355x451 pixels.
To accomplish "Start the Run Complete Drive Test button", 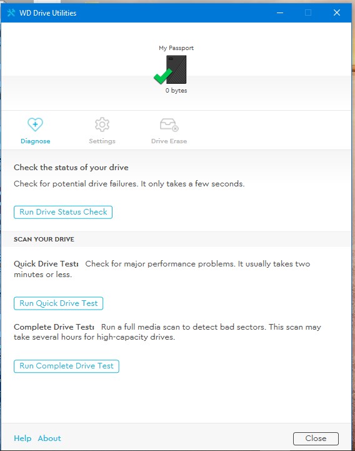I will [66, 366].
